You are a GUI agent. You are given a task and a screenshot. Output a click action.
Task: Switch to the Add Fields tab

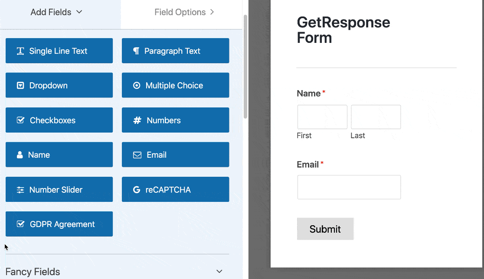pyautogui.click(x=51, y=12)
